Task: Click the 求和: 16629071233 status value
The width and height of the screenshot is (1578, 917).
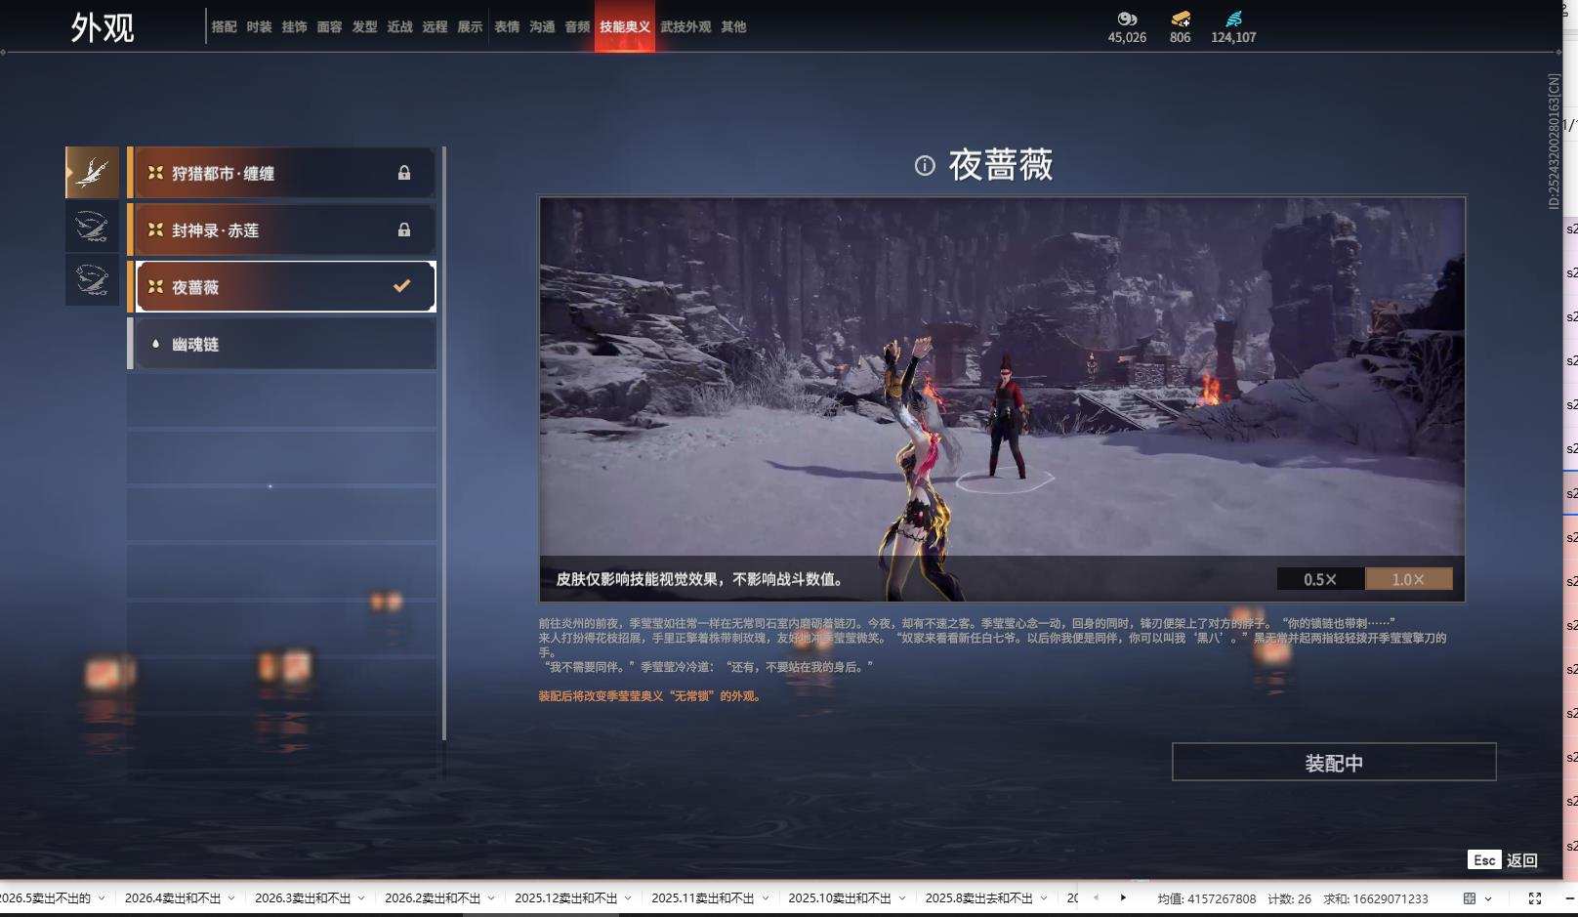Action: pos(1376,898)
